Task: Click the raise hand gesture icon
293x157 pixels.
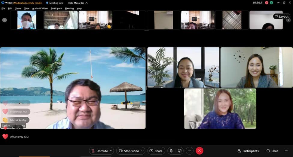Action: point(171,151)
